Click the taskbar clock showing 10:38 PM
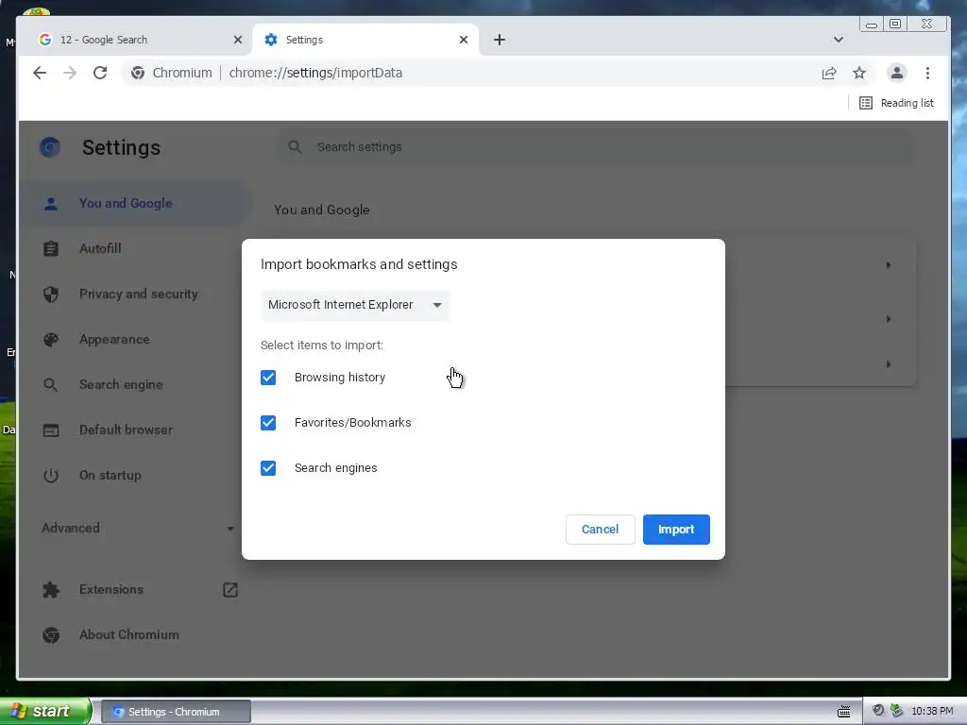Image resolution: width=967 pixels, height=725 pixels. click(x=932, y=712)
